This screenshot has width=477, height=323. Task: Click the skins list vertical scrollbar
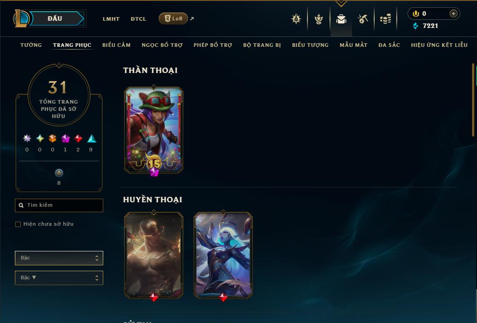473,100
